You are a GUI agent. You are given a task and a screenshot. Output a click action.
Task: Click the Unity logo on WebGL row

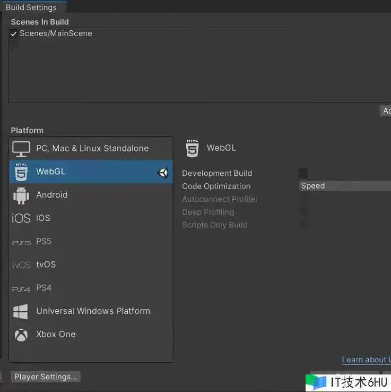[x=163, y=173]
